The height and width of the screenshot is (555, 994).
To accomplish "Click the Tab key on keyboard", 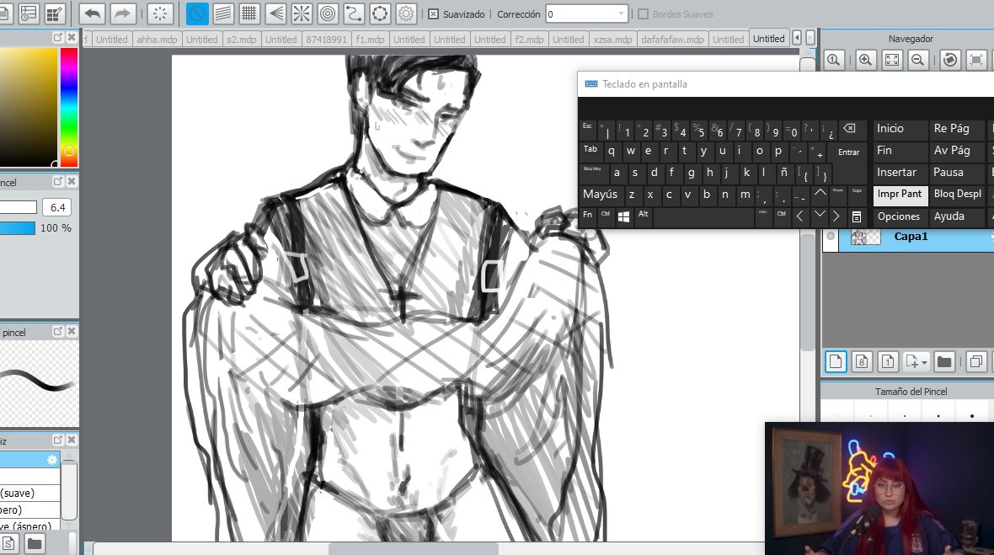I will click(591, 150).
